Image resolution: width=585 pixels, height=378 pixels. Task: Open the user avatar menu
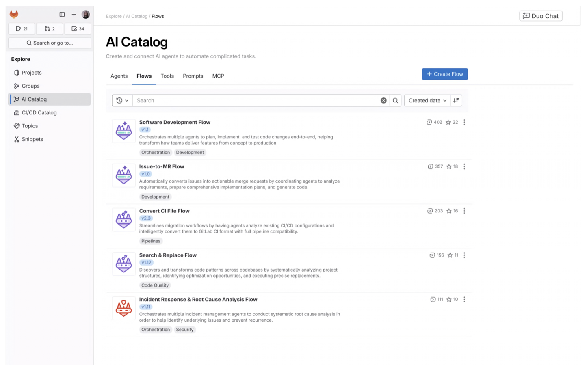tap(86, 15)
